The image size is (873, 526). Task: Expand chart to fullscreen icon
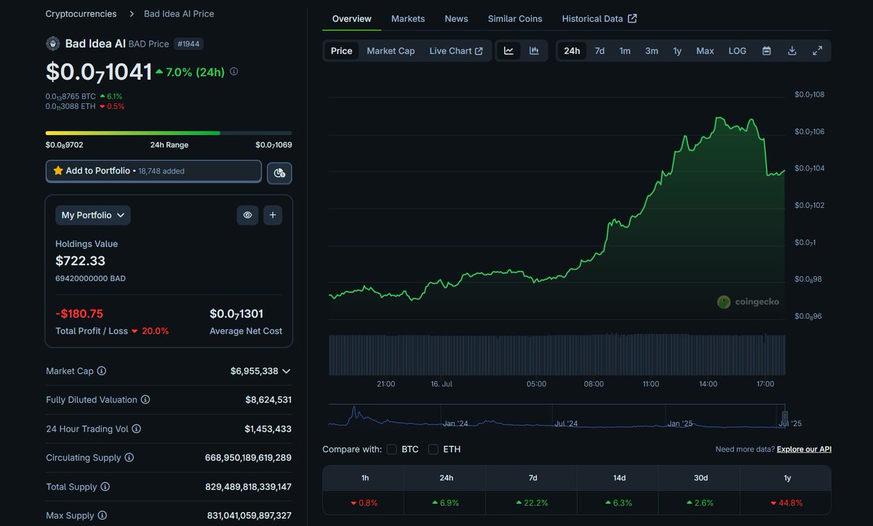(818, 51)
